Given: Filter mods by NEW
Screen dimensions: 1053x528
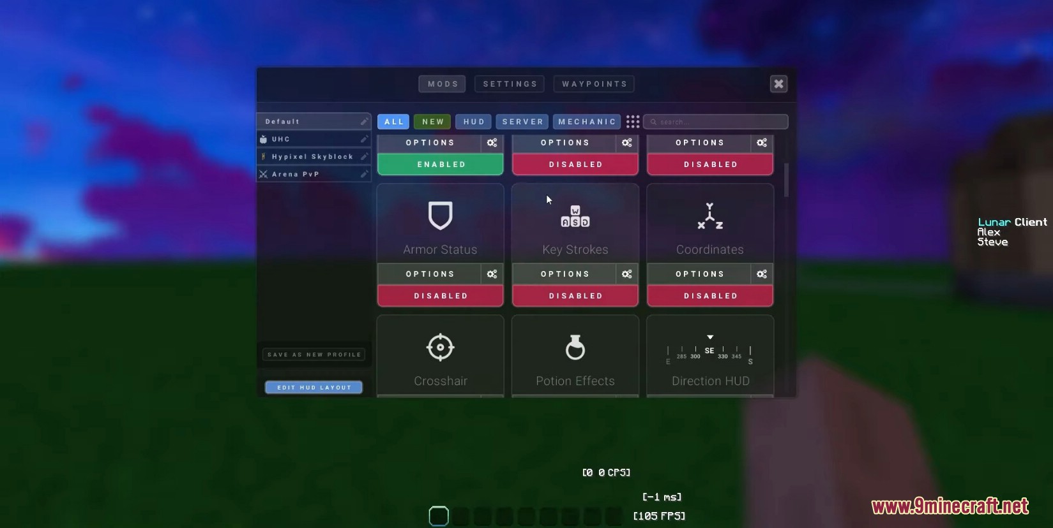Looking at the screenshot, I should point(432,121).
